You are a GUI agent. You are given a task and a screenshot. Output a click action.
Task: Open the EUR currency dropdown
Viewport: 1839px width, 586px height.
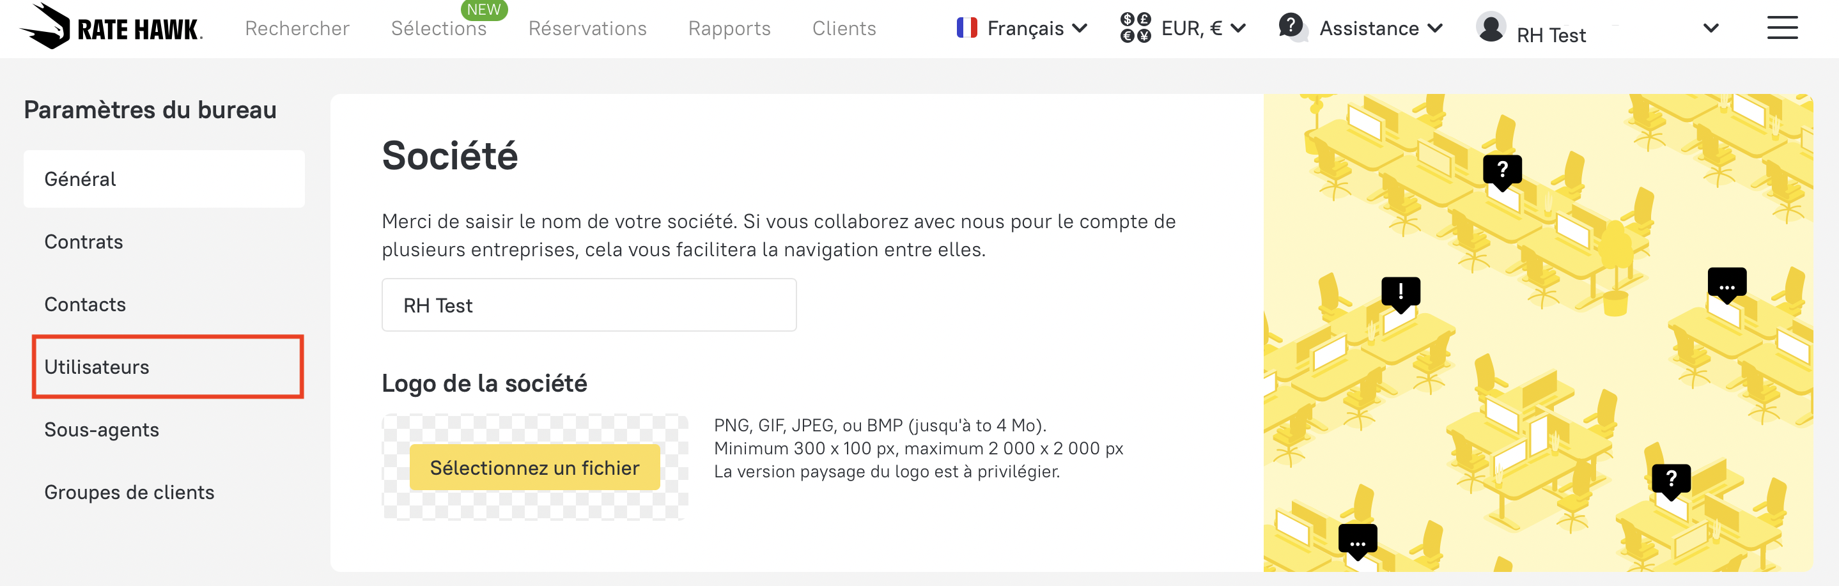[x=1239, y=29]
